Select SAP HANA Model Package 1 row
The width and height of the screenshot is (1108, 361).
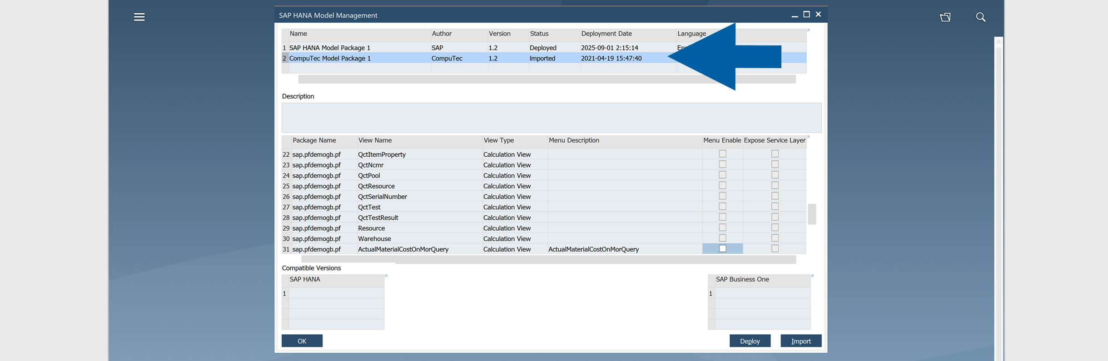click(x=544, y=48)
